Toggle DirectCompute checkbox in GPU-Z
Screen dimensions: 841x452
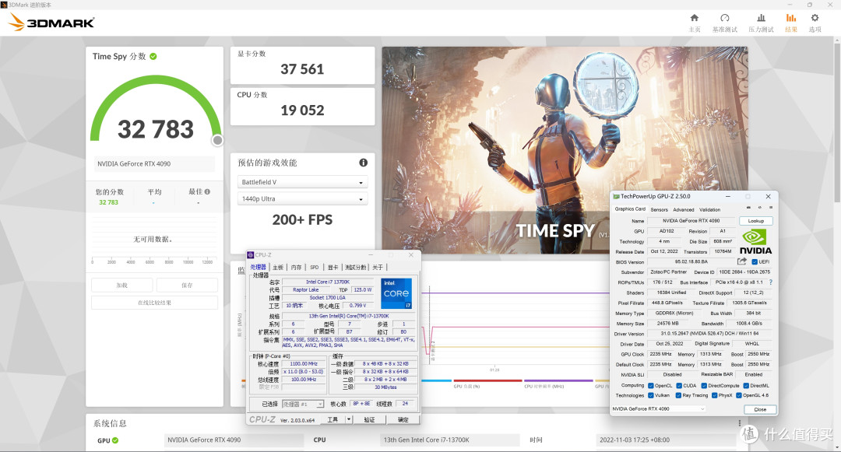(704, 386)
